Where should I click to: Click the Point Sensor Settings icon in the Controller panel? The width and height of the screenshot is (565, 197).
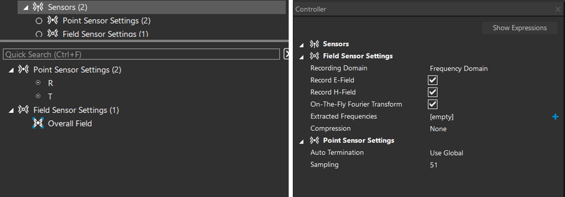tap(315, 141)
